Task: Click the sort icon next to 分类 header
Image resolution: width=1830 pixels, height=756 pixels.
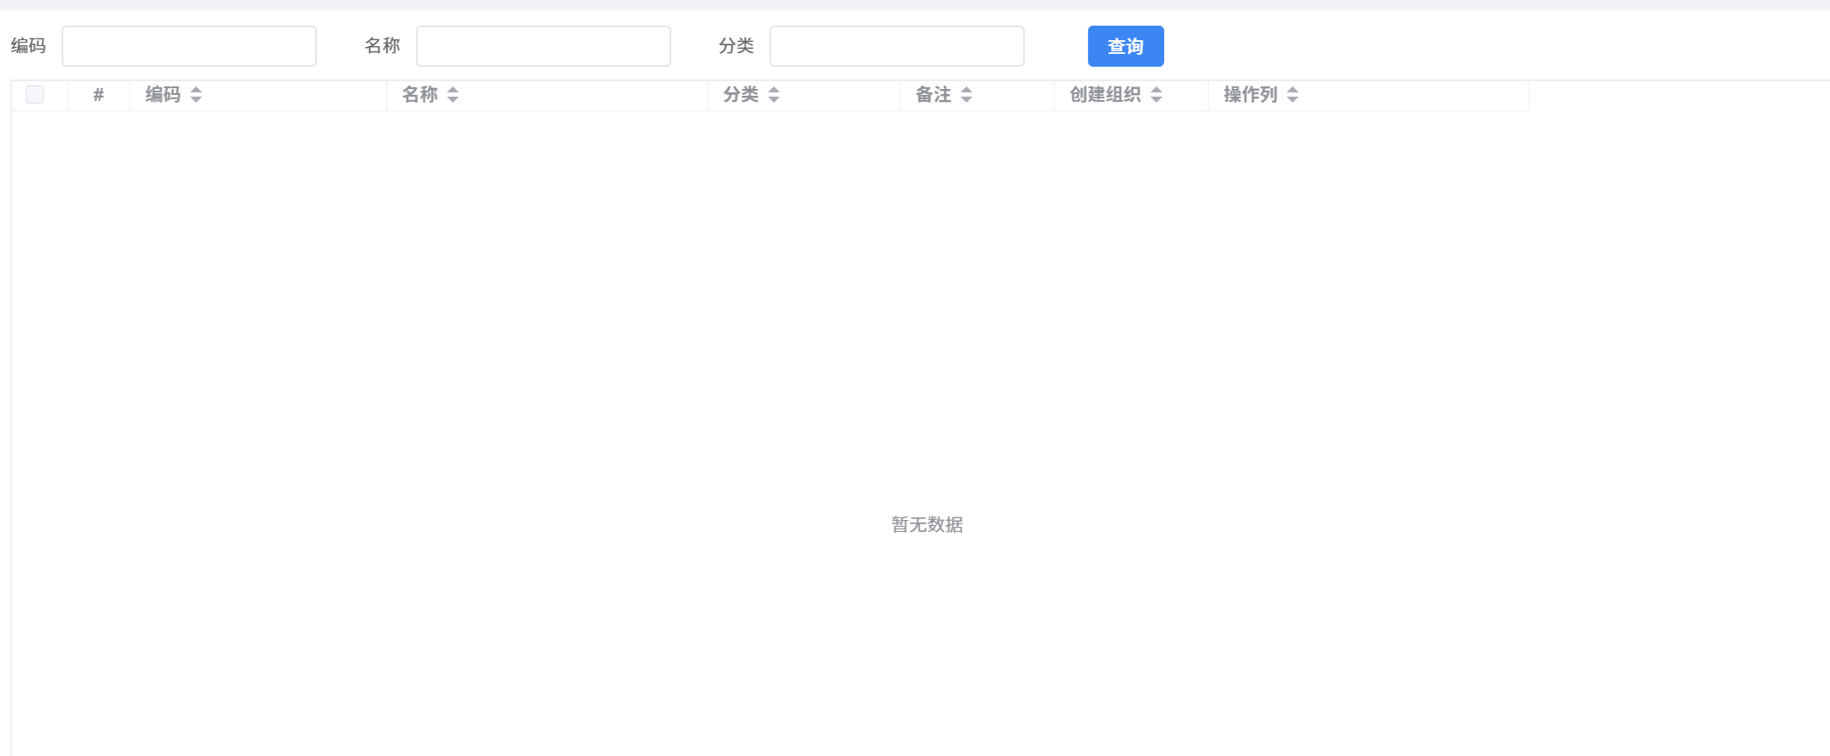Action: [x=774, y=95]
